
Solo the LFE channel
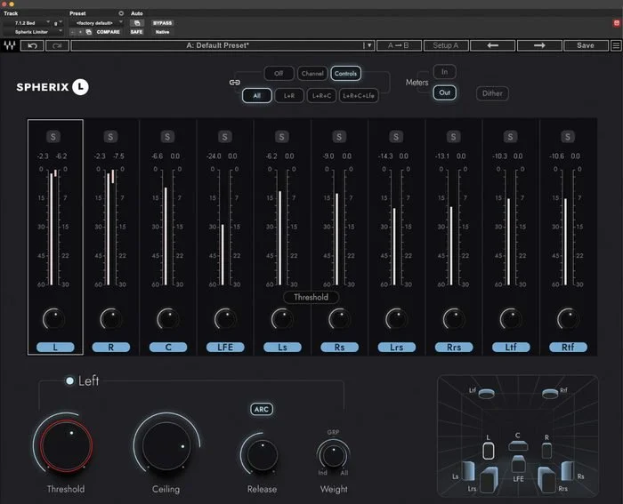point(224,137)
